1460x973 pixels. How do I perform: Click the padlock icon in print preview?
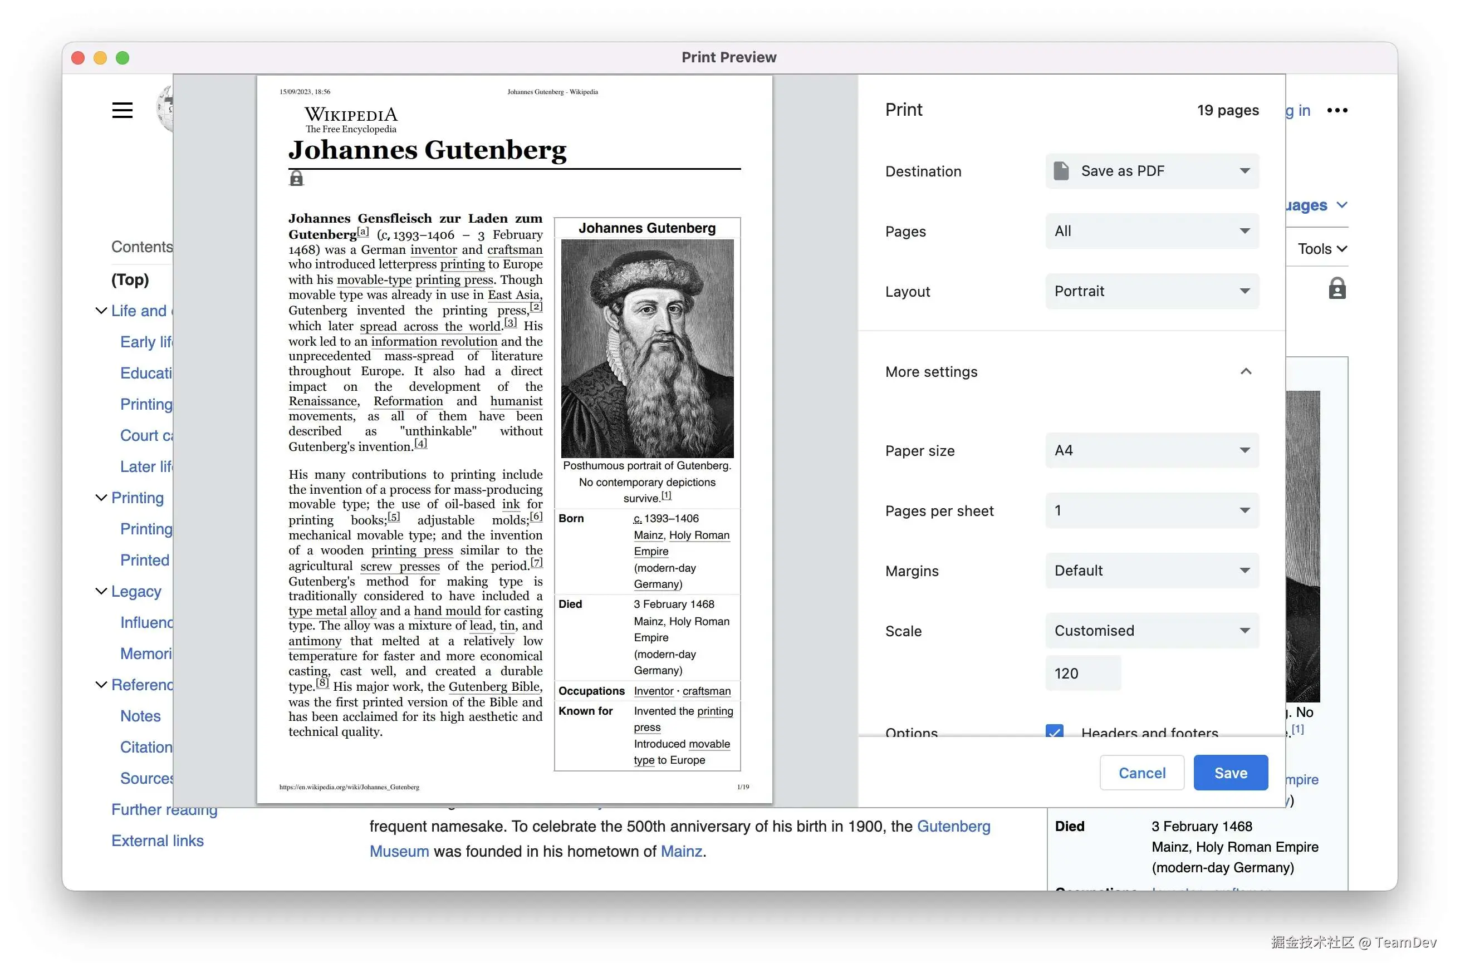tap(297, 179)
